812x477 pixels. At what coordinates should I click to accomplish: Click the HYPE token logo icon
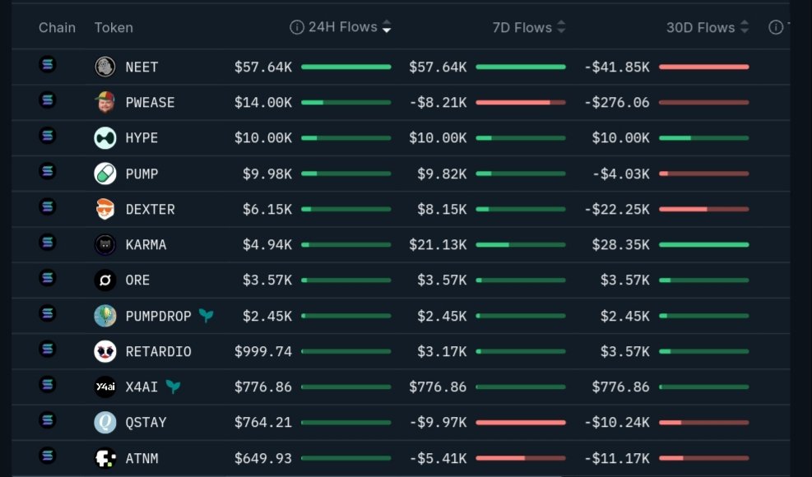point(105,138)
